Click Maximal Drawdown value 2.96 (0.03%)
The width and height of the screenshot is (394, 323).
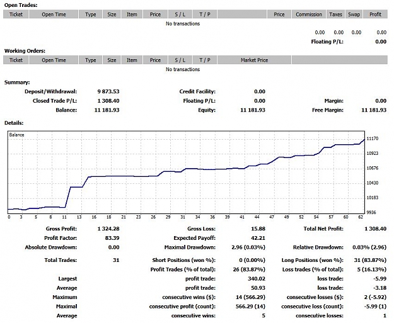point(248,247)
